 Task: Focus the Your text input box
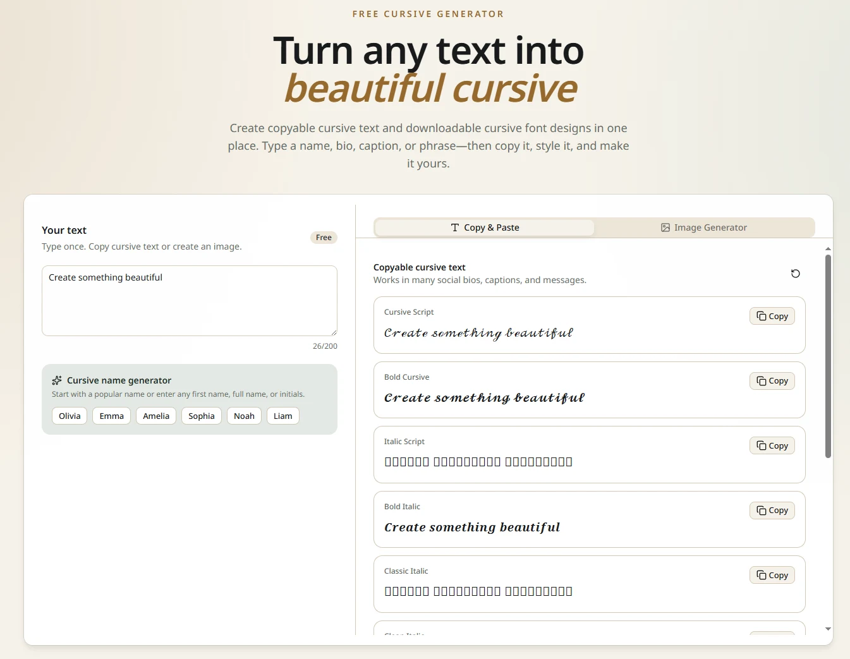click(190, 301)
